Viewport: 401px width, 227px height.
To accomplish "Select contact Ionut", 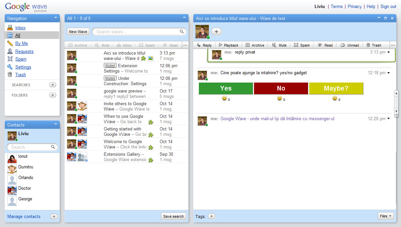I will click(32, 158).
